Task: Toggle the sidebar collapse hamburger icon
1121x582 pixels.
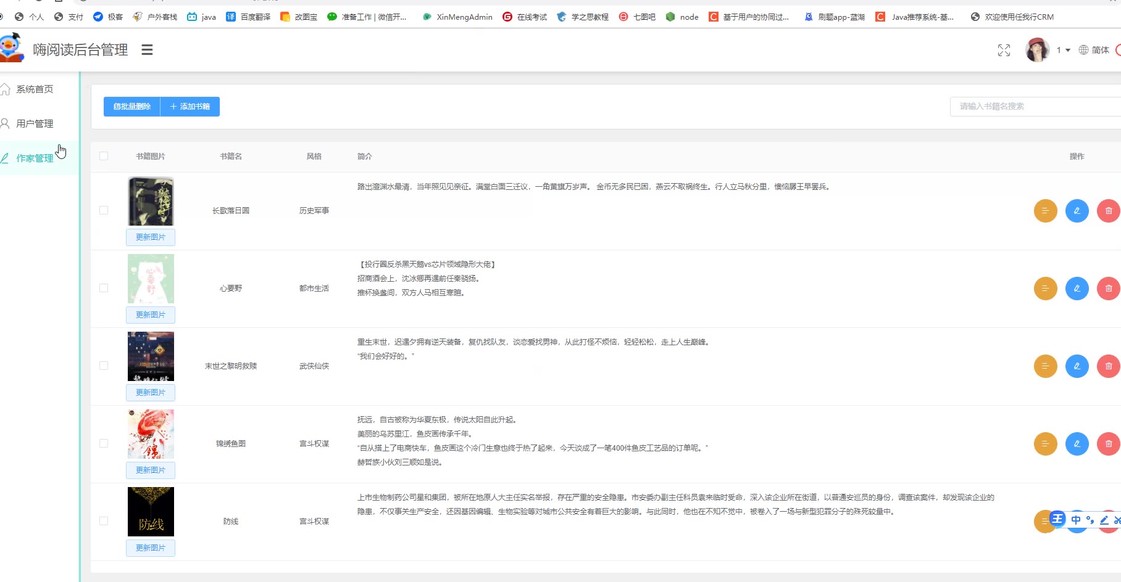Action: pyautogui.click(x=147, y=50)
